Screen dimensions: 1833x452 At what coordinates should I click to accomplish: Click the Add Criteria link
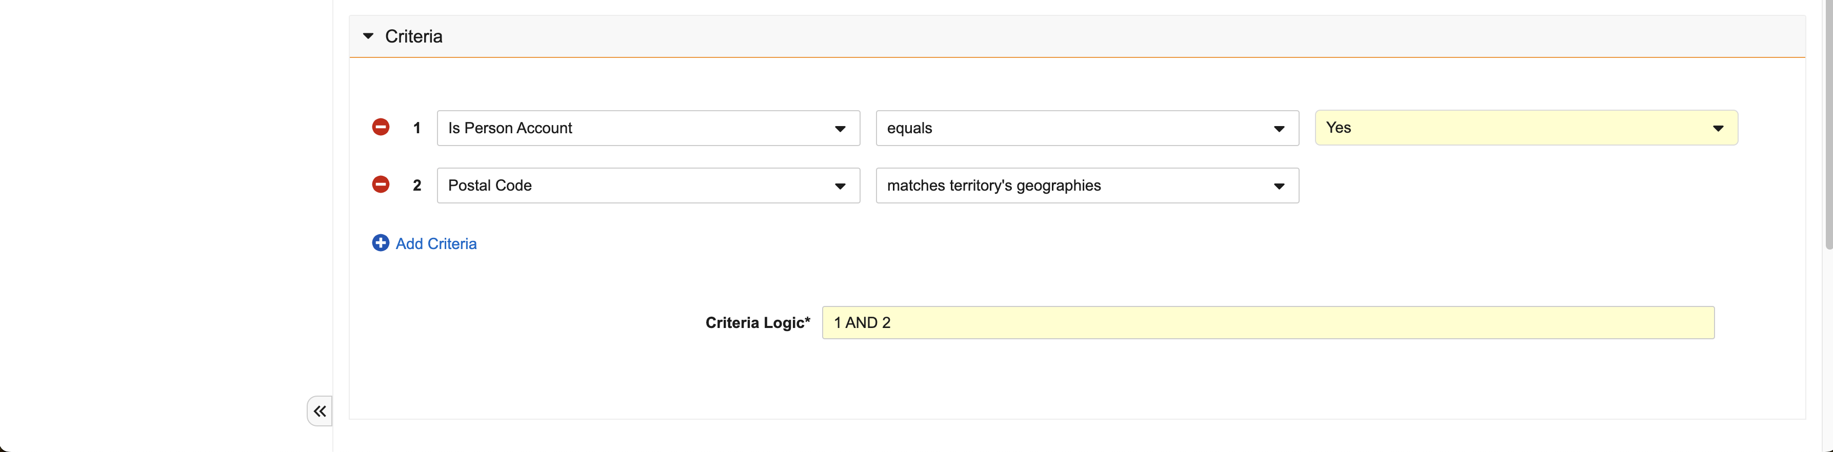point(435,244)
